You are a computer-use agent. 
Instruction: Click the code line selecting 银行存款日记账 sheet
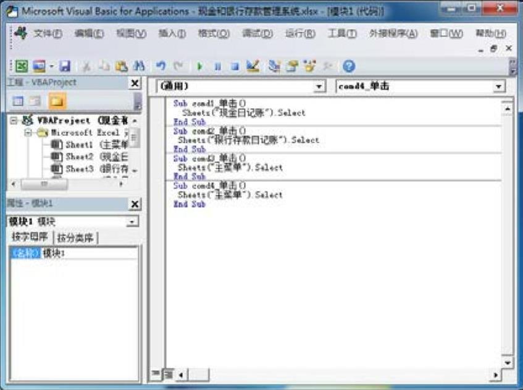tap(248, 140)
